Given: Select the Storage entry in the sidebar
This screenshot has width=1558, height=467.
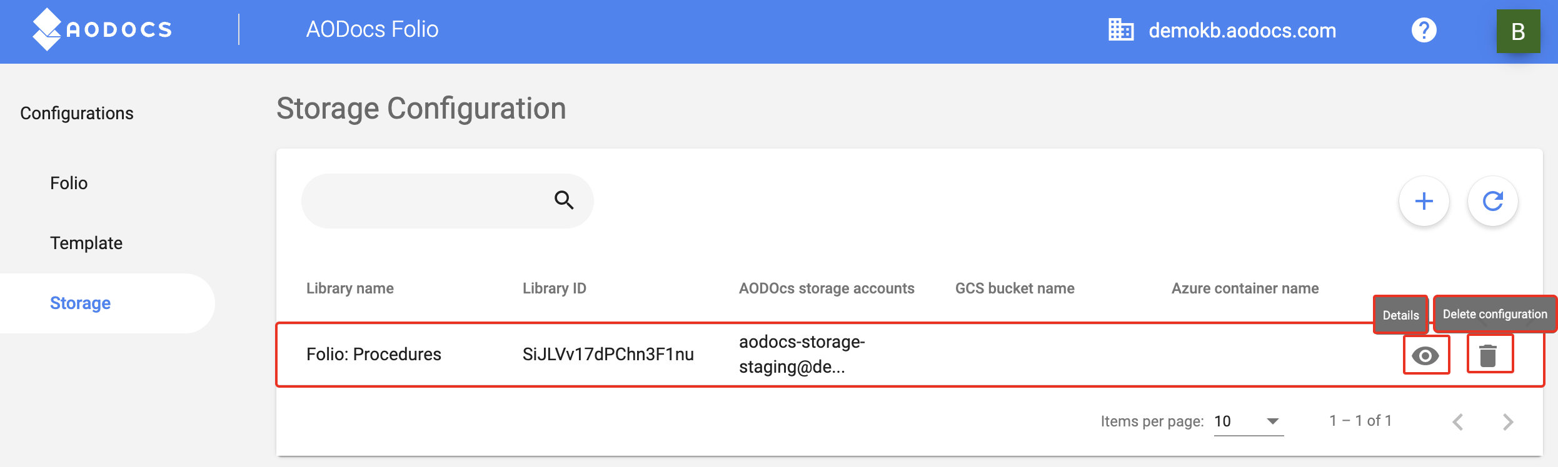Looking at the screenshot, I should (x=79, y=303).
